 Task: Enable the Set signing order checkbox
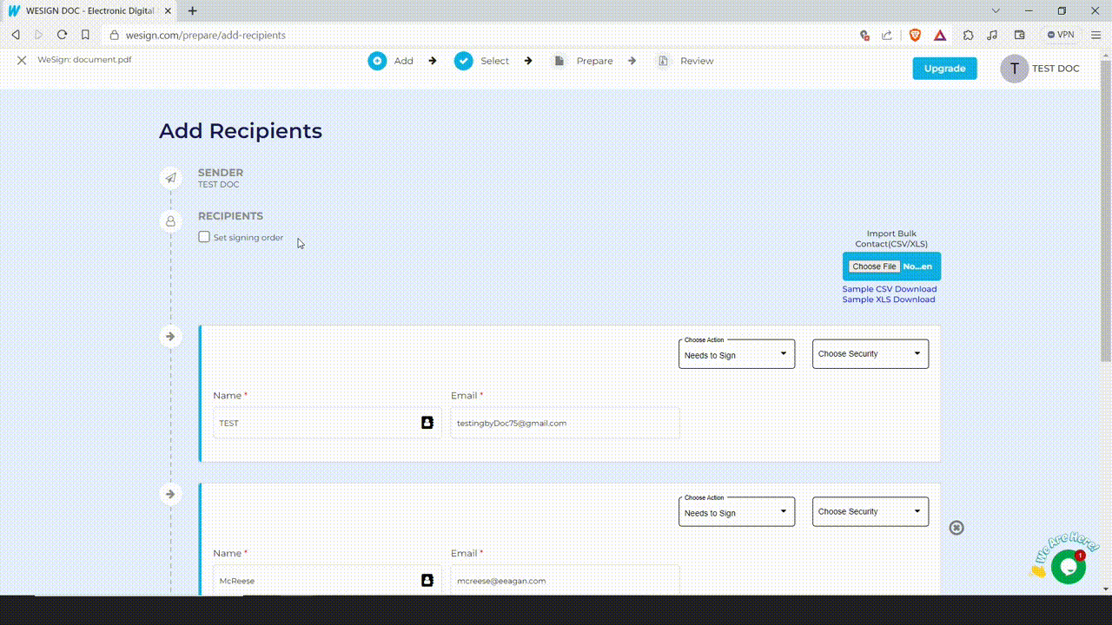coord(204,237)
